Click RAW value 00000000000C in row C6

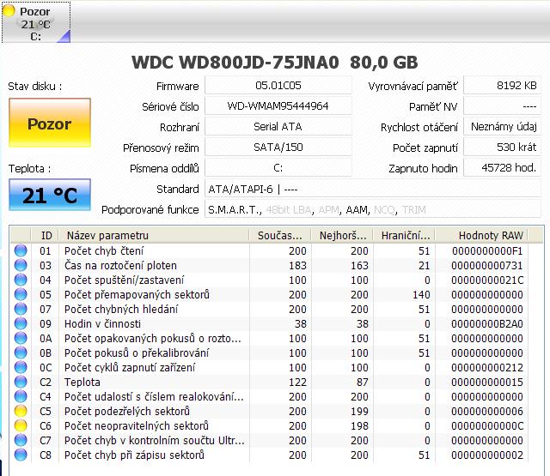487,425
